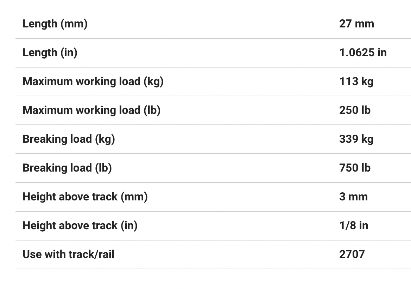This screenshot has width=411, height=289.
Task: Click the 'Length (mm)' row label
Action: point(55,24)
